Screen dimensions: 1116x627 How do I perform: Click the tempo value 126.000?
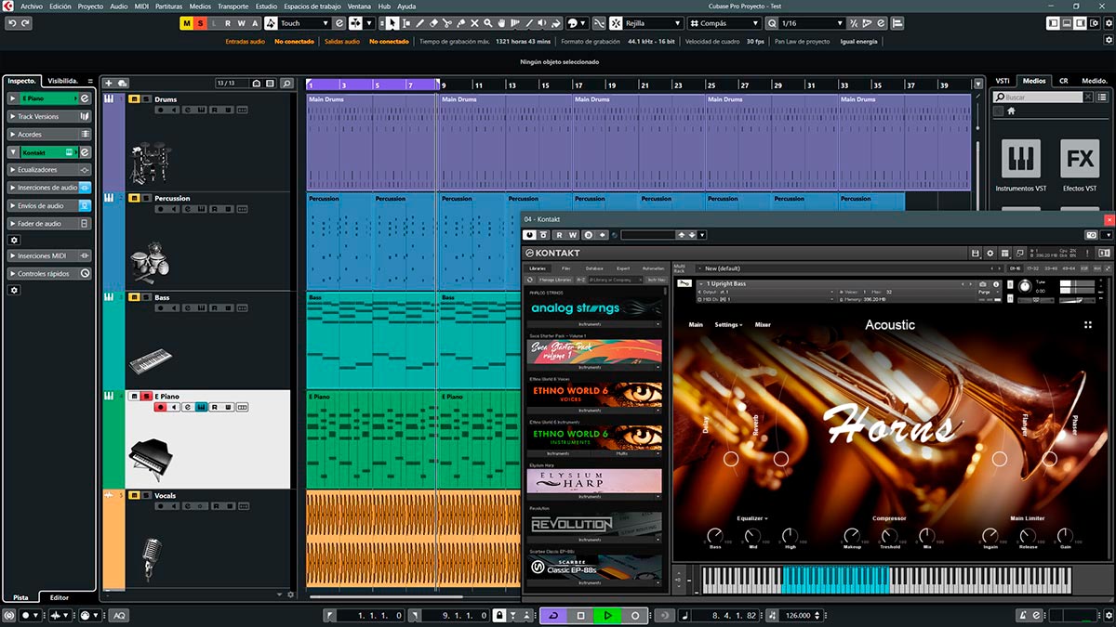click(x=798, y=615)
